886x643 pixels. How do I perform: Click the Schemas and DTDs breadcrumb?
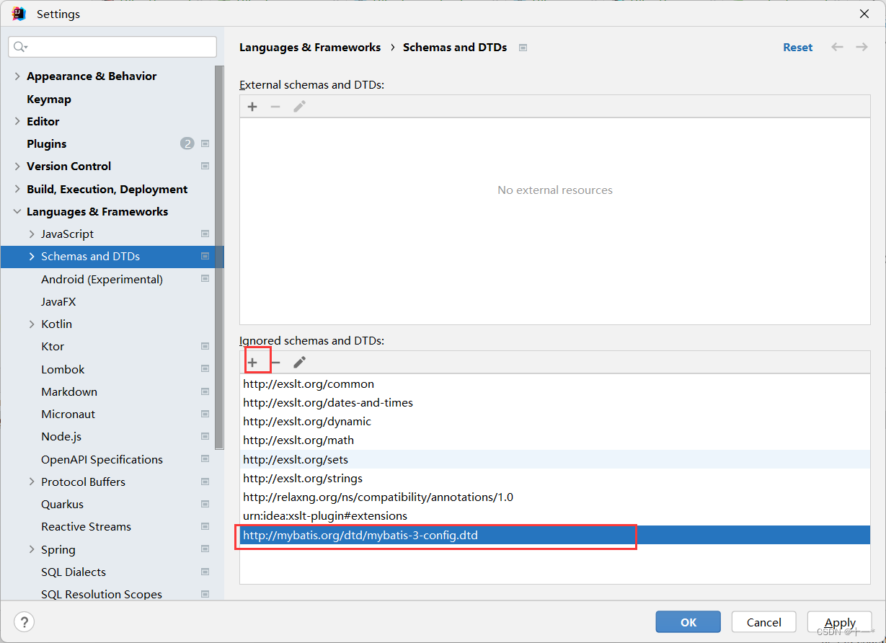coord(455,47)
